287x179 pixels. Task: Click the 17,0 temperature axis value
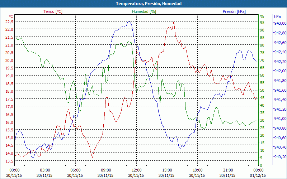click(x=9, y=106)
